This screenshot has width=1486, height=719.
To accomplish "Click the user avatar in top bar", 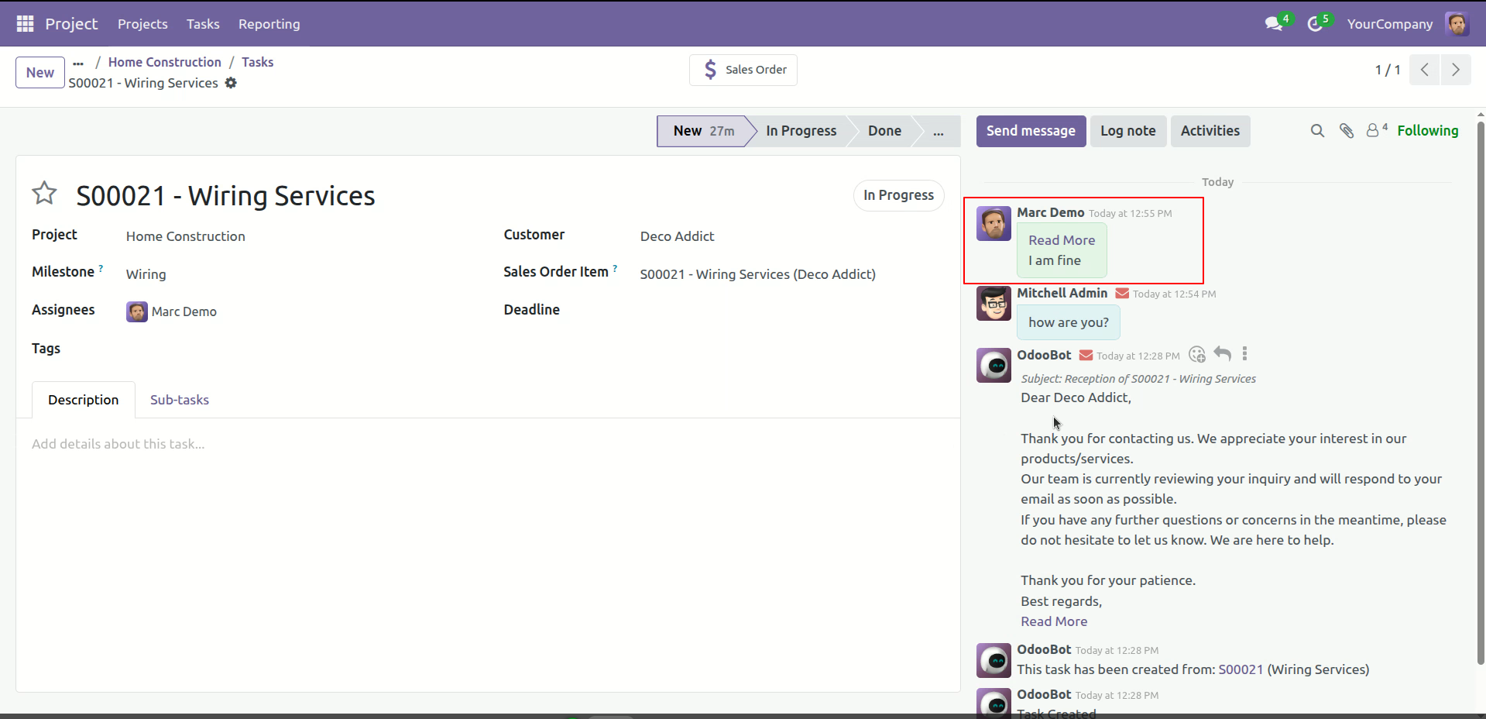I will 1457,24.
